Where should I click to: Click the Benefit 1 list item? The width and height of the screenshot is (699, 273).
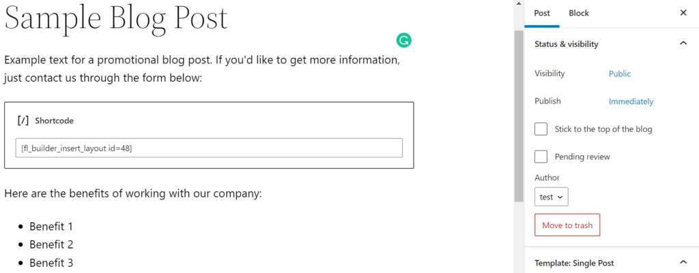pyautogui.click(x=51, y=226)
